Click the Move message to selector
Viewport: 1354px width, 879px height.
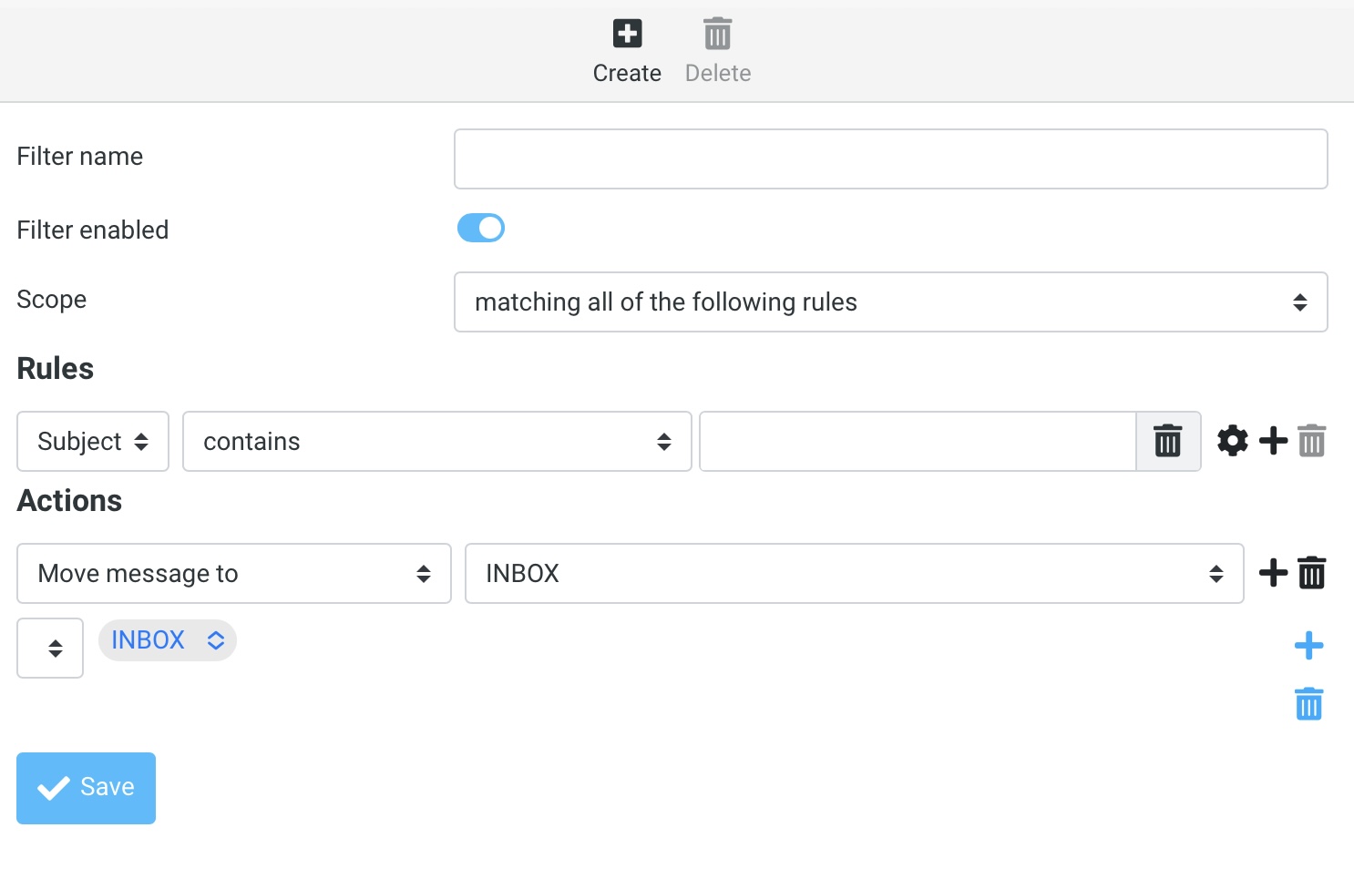(233, 573)
